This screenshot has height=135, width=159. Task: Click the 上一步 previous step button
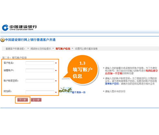[36, 100]
